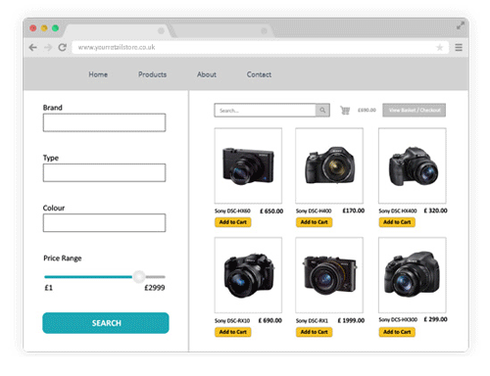Click the search magnifier button

tap(322, 111)
